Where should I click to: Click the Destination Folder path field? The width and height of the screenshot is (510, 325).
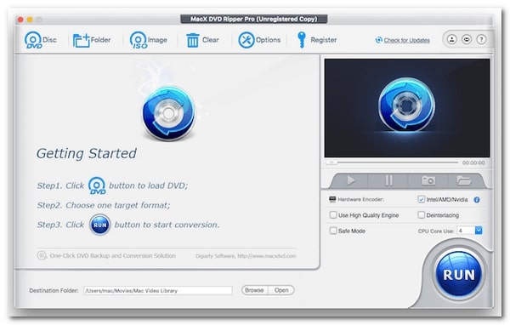click(158, 290)
